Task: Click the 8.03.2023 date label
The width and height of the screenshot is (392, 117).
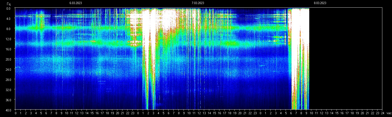Action: pos(320,3)
